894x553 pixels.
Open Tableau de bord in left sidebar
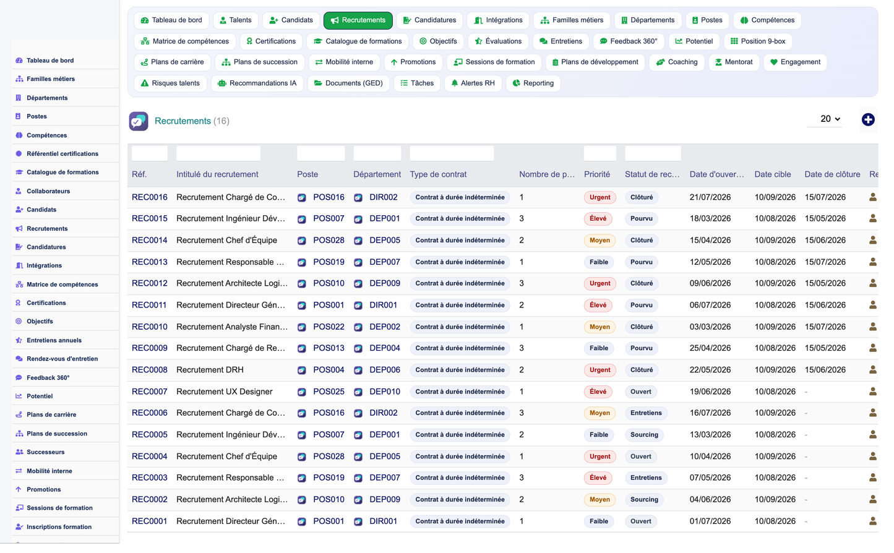pos(50,61)
